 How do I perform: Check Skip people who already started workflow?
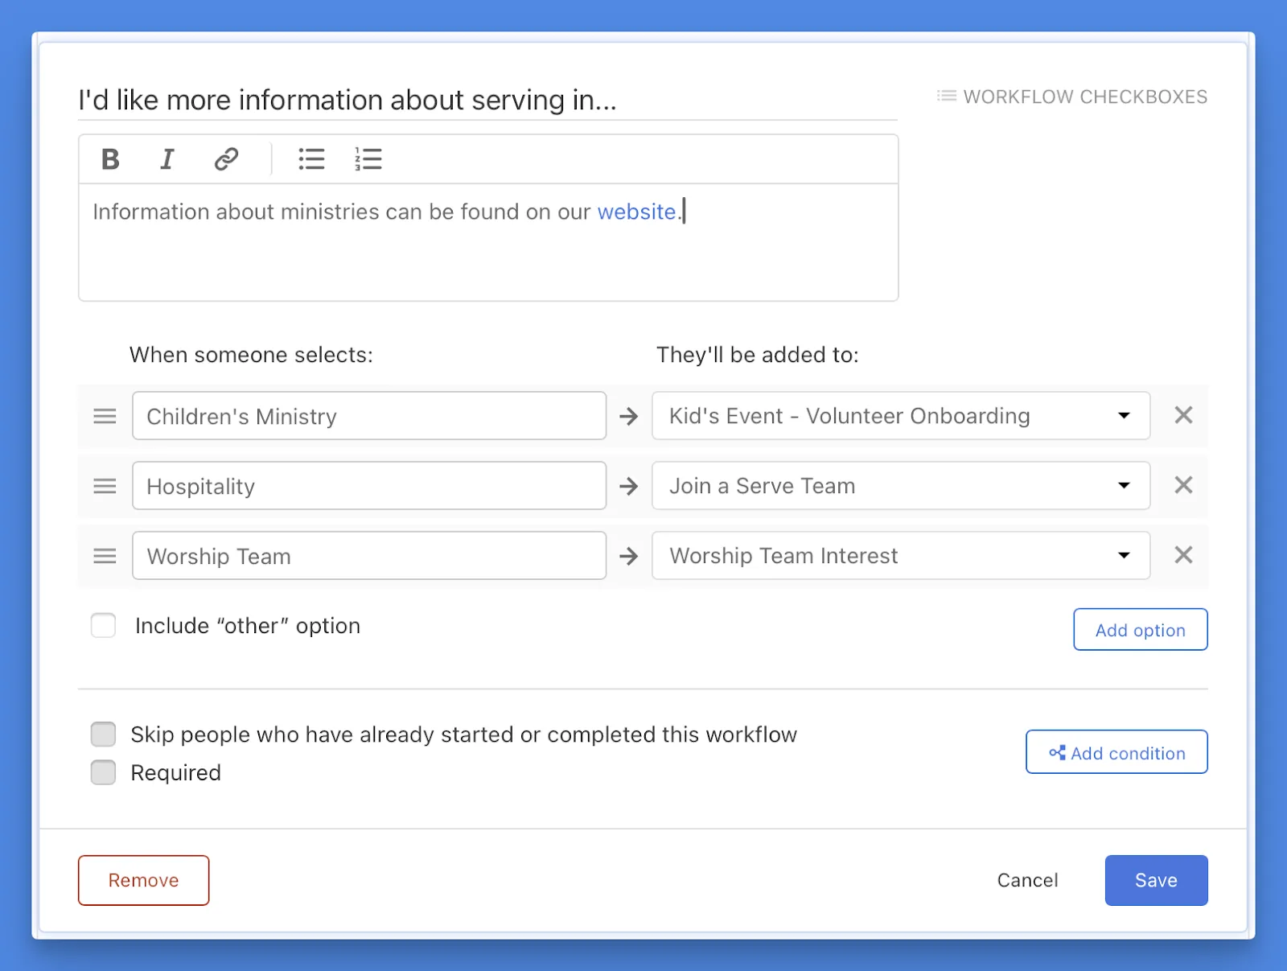click(x=103, y=734)
